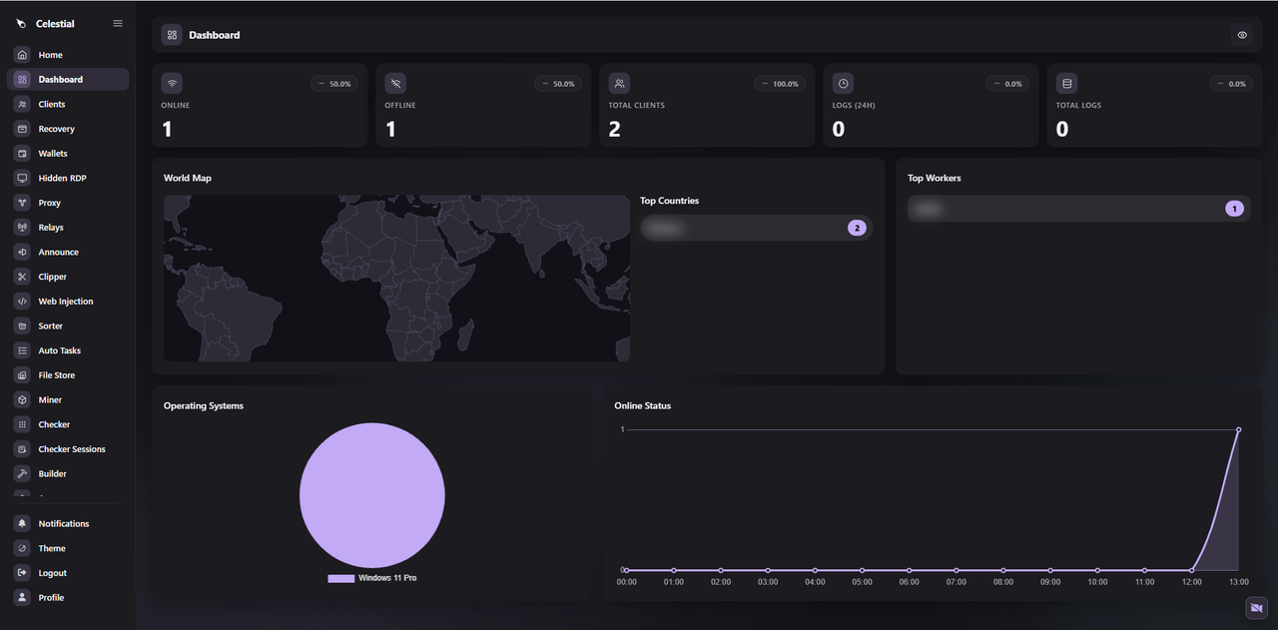Click the 50.0% badge on the Offline card
1278x630 pixels.
coord(558,84)
